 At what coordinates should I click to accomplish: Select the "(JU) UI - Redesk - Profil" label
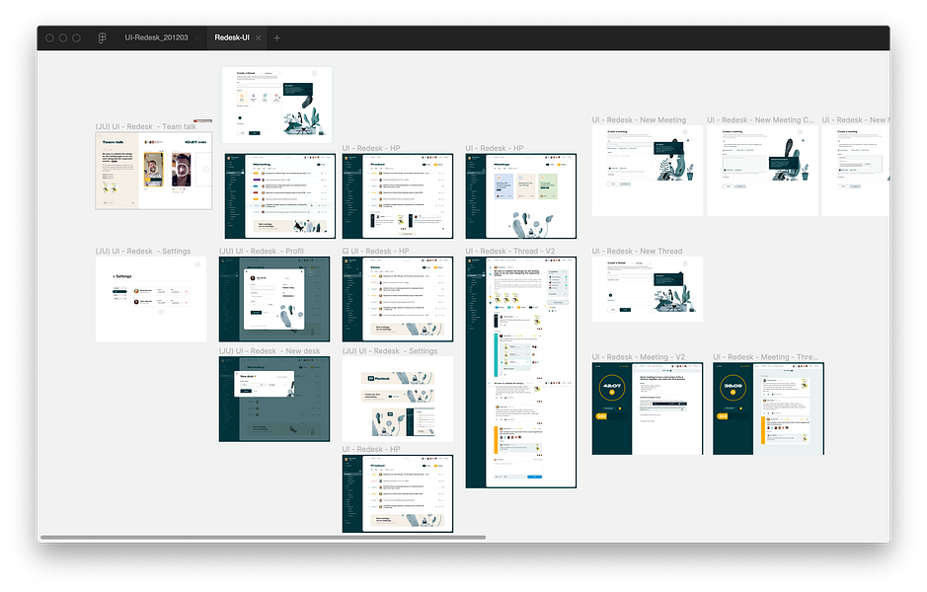coord(262,251)
